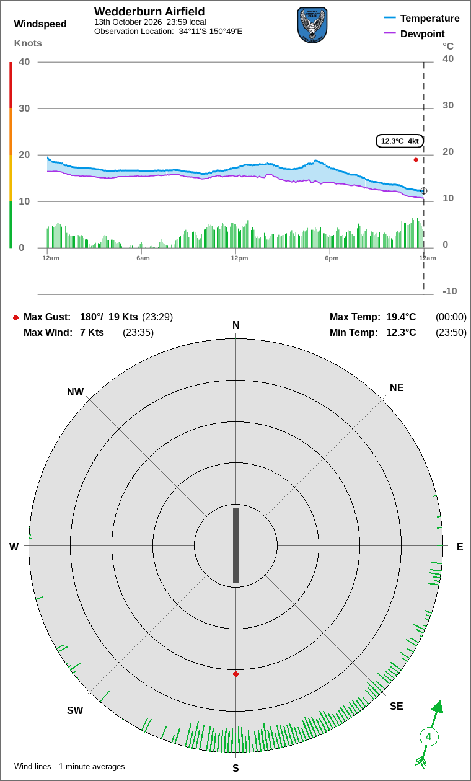This screenshot has height=781, width=471.
Task: Click the SE compass label
Action: [x=396, y=706]
